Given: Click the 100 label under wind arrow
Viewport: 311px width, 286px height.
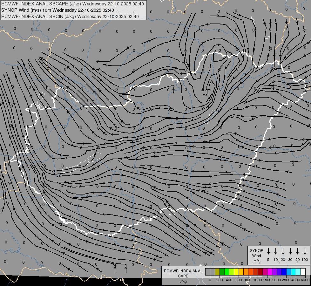Looking at the screenshot, I should (x=305, y=260).
